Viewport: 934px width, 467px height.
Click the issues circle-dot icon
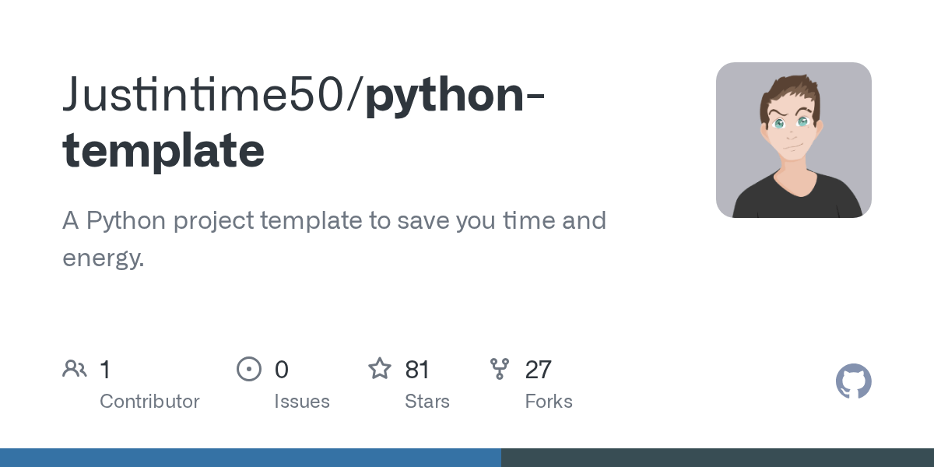tap(249, 369)
